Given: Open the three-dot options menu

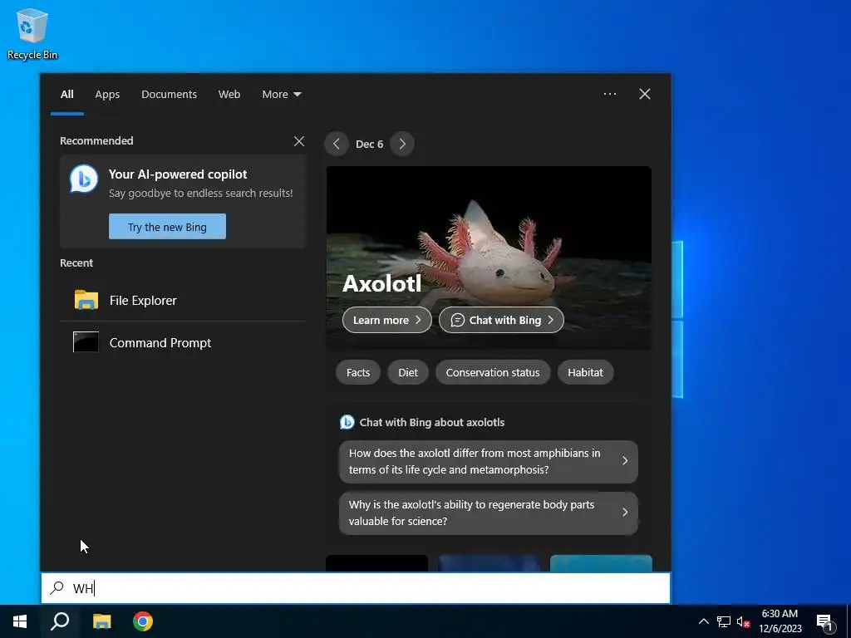Looking at the screenshot, I should pos(610,94).
